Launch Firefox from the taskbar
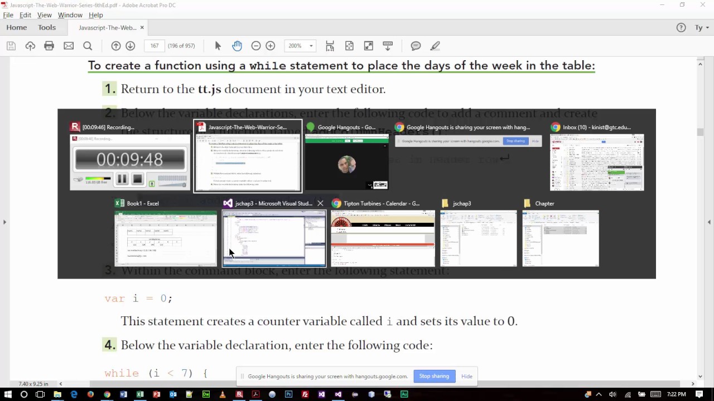 (90, 394)
